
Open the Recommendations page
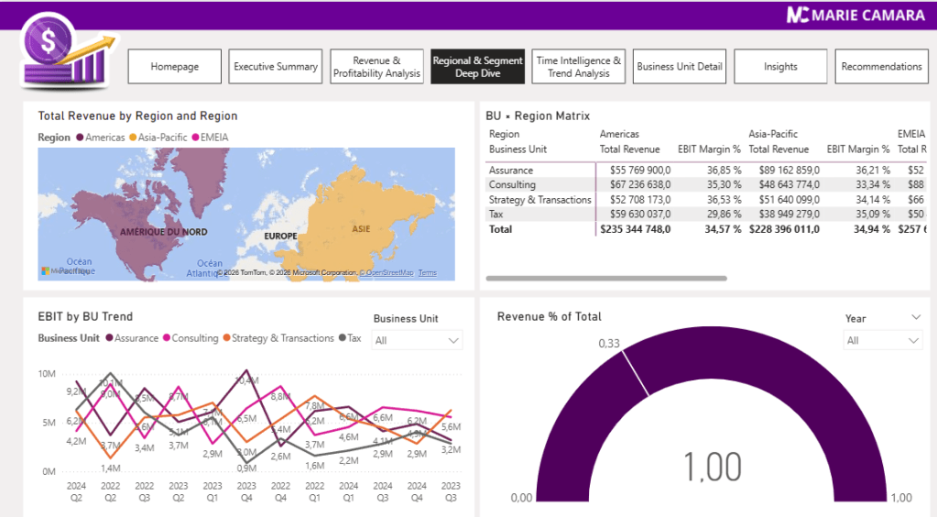tap(881, 67)
